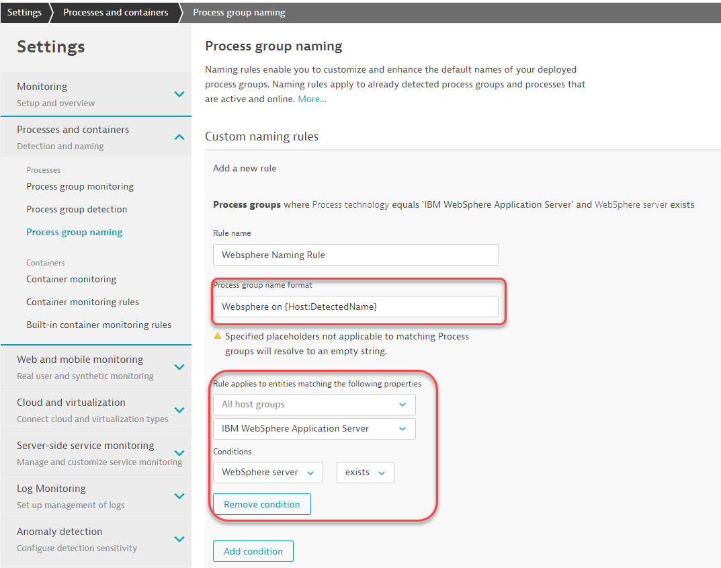The image size is (721, 568).
Task: Click the 'Conditions' label
Action: point(232,452)
